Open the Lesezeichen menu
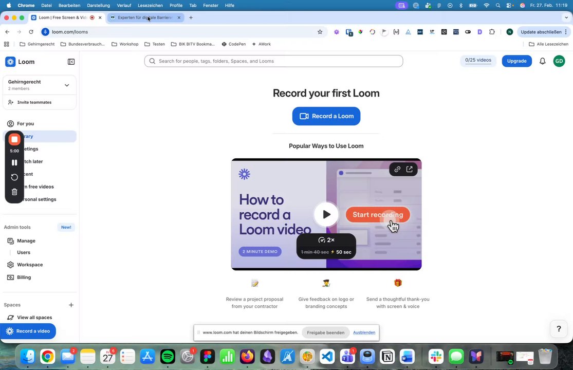The height and width of the screenshot is (370, 573). coord(150,6)
